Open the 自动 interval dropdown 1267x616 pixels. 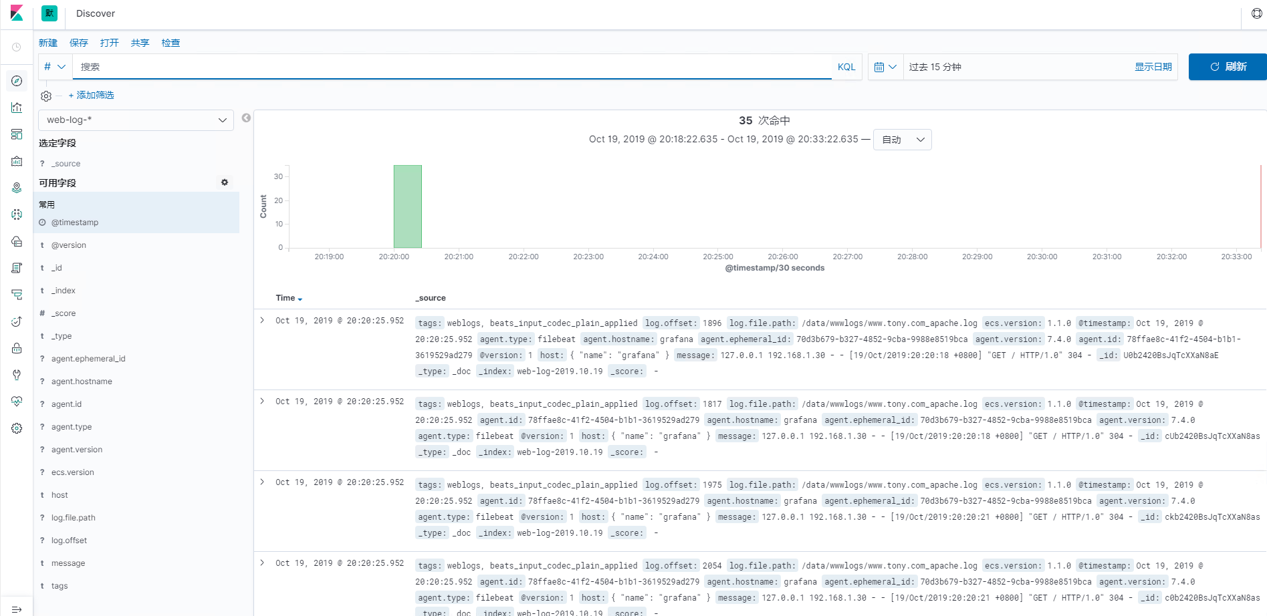903,140
